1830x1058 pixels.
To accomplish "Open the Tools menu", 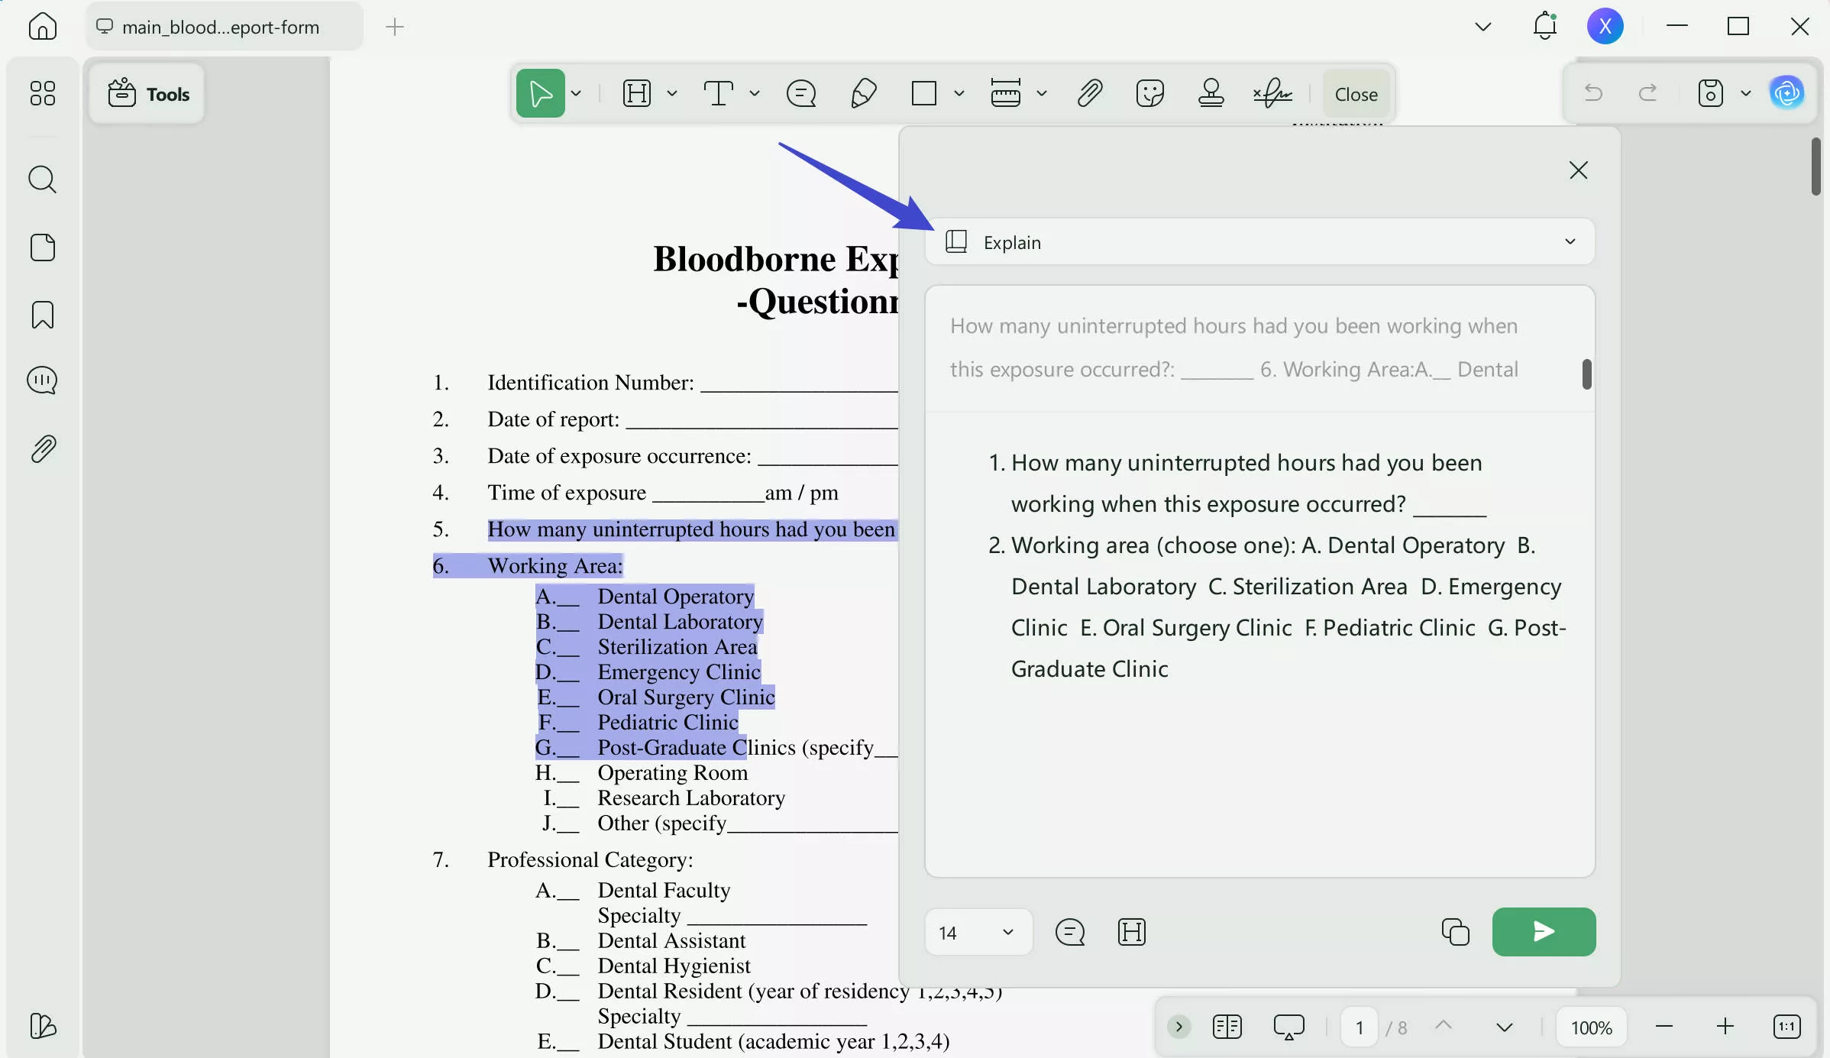I will click(x=148, y=92).
